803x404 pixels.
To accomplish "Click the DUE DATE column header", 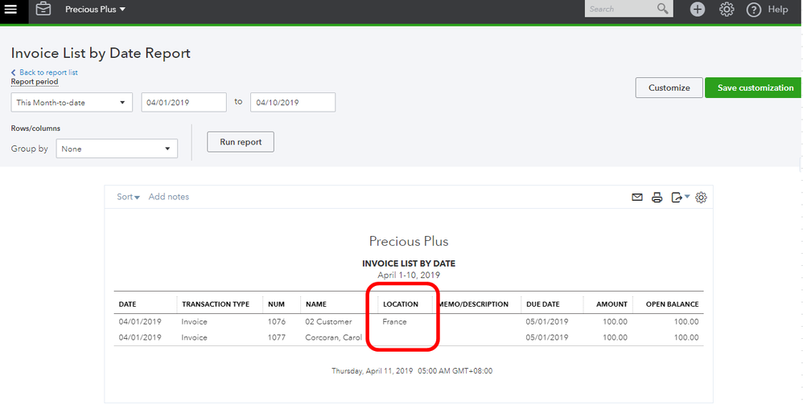I will (x=543, y=304).
